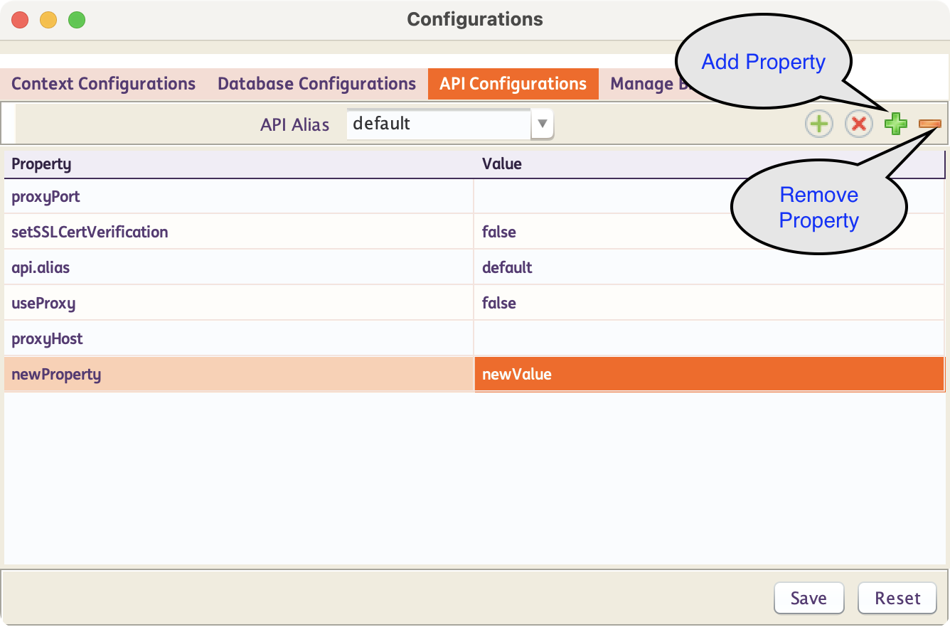Click the empty proxyHost value cell
Image resolution: width=950 pixels, height=627 pixels.
tap(708, 339)
